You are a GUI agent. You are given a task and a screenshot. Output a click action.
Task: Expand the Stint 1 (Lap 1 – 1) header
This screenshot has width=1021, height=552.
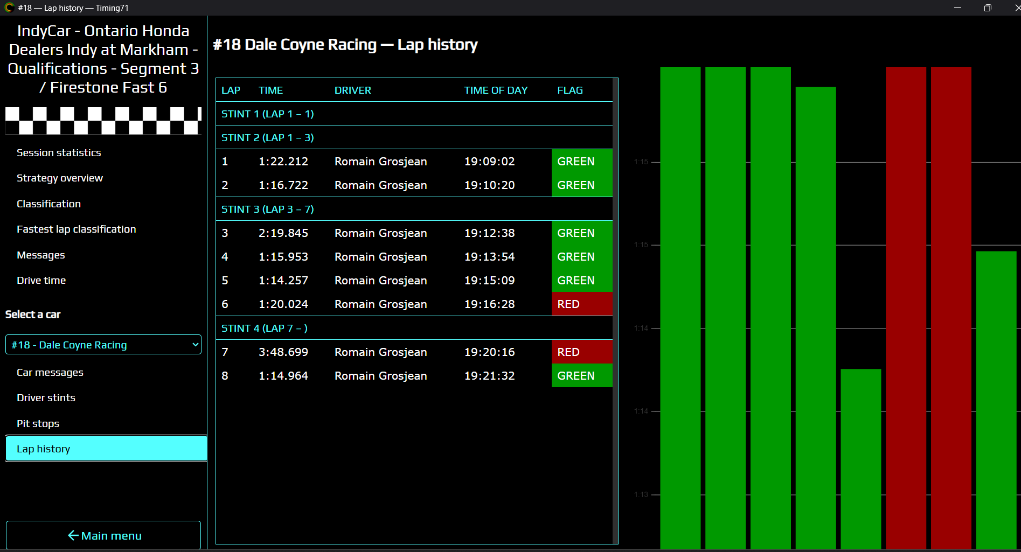[x=414, y=114]
